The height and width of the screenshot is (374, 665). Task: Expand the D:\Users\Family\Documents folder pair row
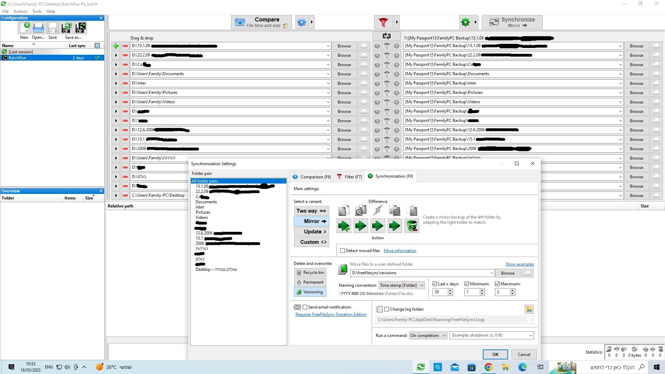[116, 74]
